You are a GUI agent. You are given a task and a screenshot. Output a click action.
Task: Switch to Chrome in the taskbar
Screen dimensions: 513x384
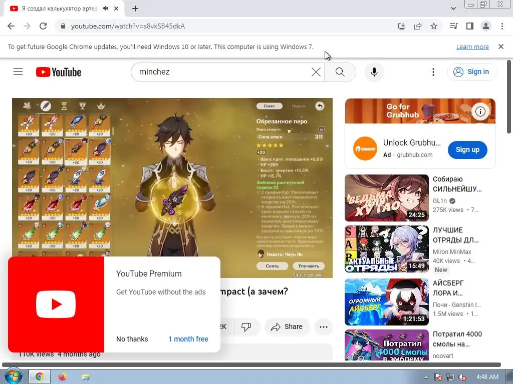pyautogui.click(x=39, y=377)
